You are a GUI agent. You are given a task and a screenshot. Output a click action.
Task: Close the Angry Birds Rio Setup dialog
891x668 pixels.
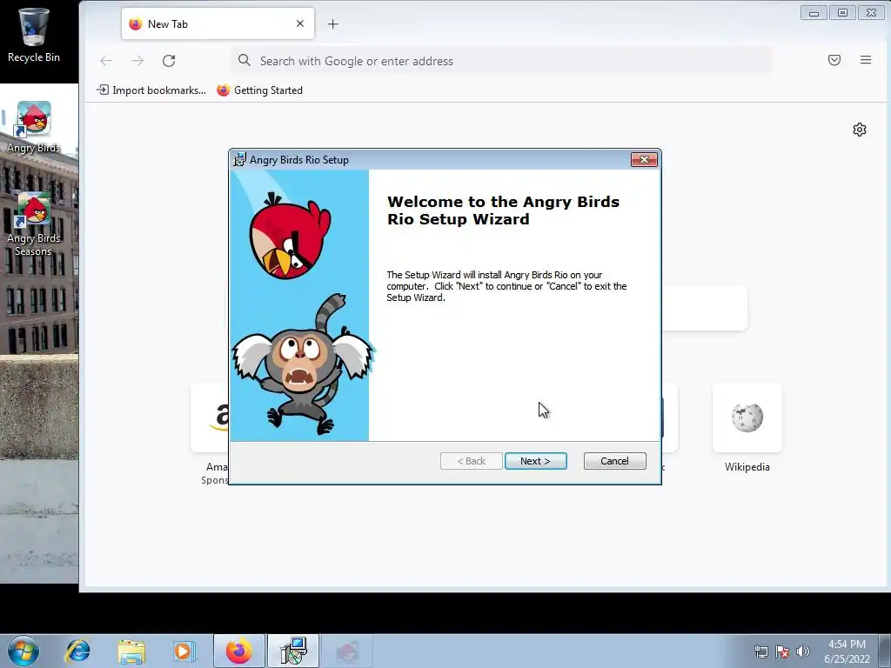click(x=644, y=160)
